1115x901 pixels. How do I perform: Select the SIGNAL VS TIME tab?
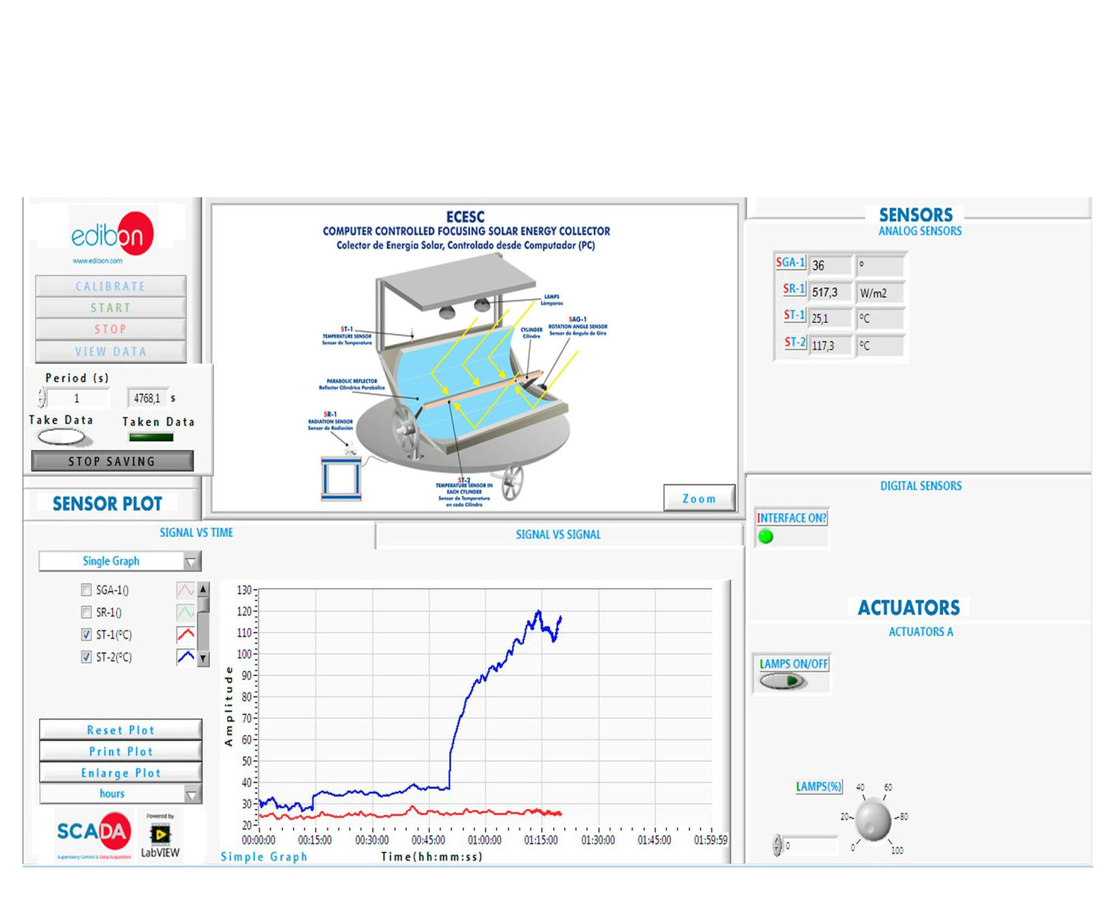[196, 533]
